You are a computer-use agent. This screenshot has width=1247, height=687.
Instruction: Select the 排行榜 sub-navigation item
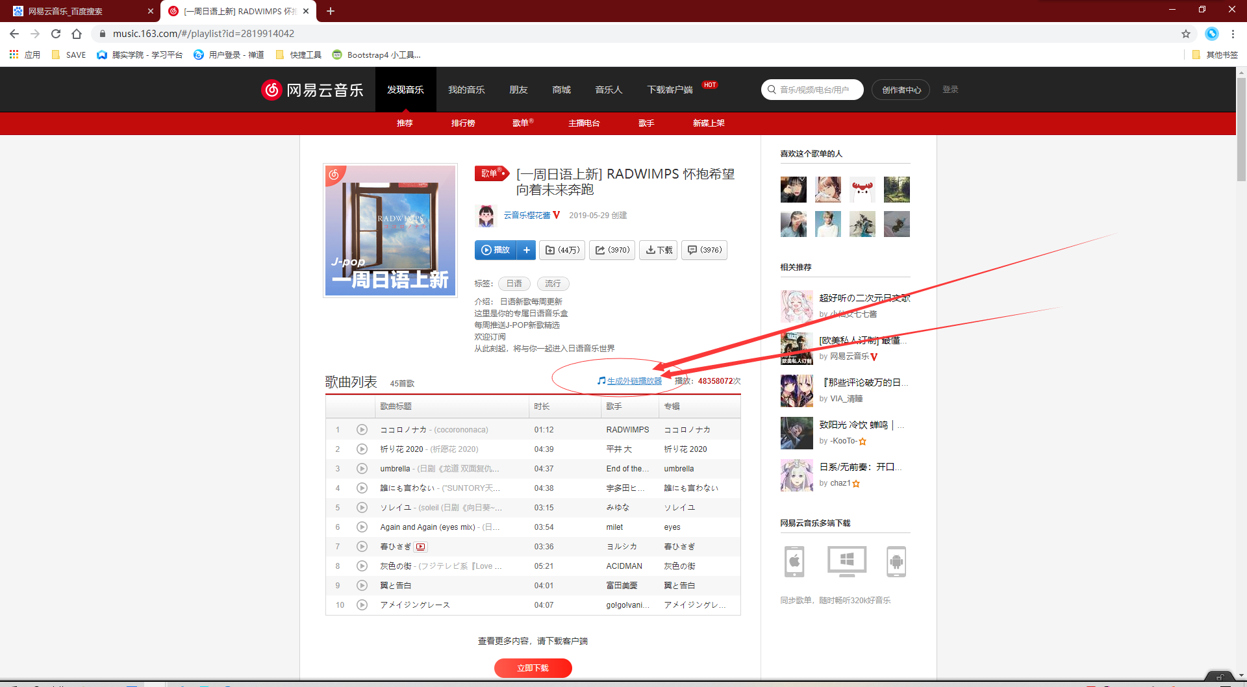coord(463,123)
